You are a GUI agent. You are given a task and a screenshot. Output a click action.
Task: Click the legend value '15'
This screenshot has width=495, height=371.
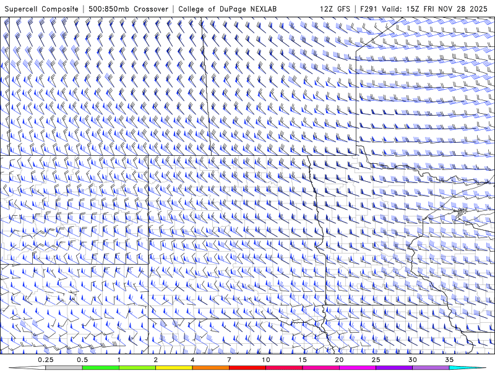(x=303, y=360)
